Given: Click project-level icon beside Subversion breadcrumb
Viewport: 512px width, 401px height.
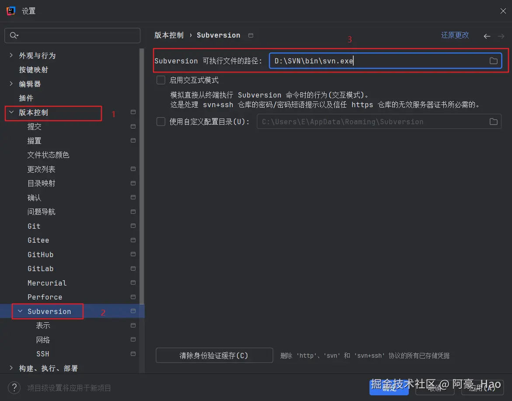Looking at the screenshot, I should click(251, 35).
